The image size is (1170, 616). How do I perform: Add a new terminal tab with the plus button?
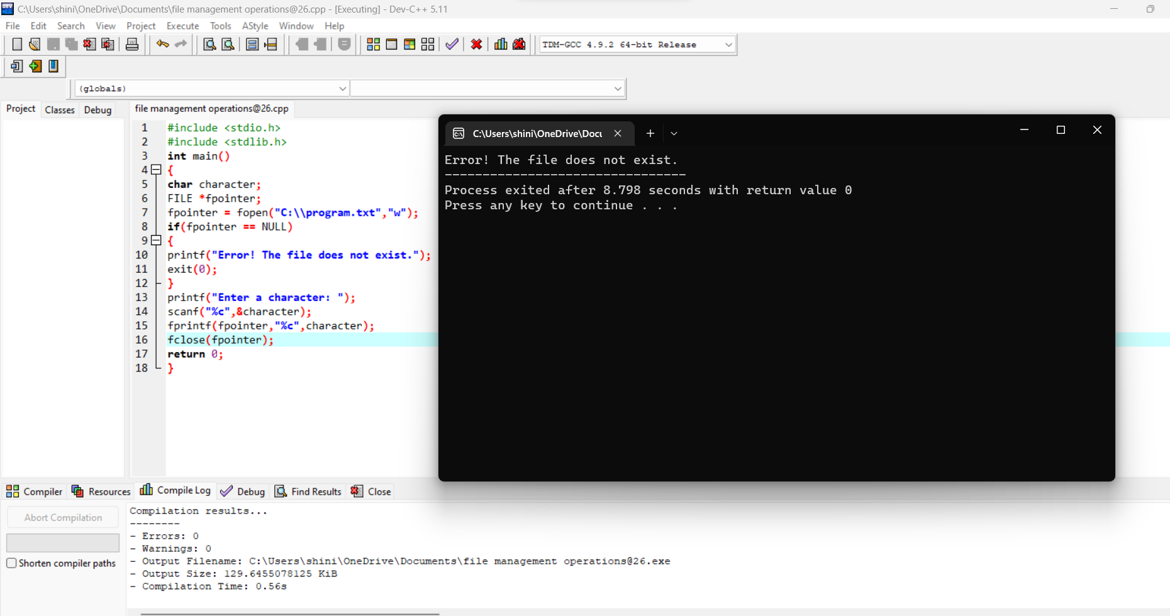(650, 133)
